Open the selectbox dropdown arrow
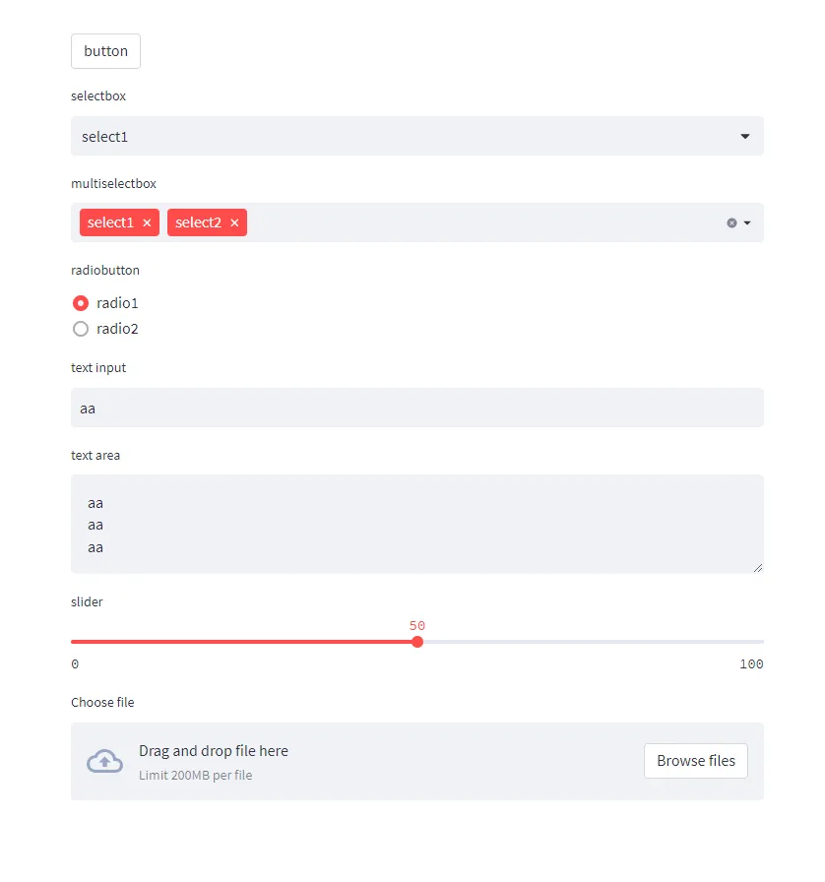The image size is (825, 882). click(745, 136)
